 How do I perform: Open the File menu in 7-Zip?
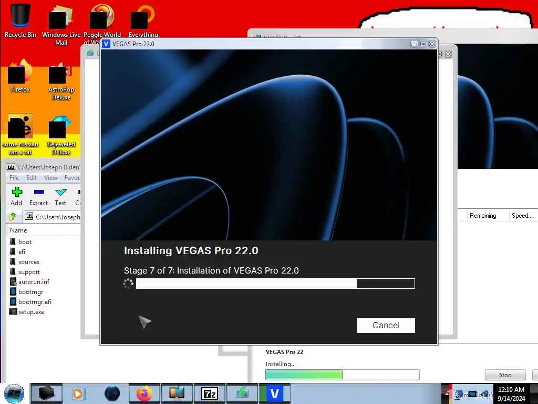coord(14,178)
